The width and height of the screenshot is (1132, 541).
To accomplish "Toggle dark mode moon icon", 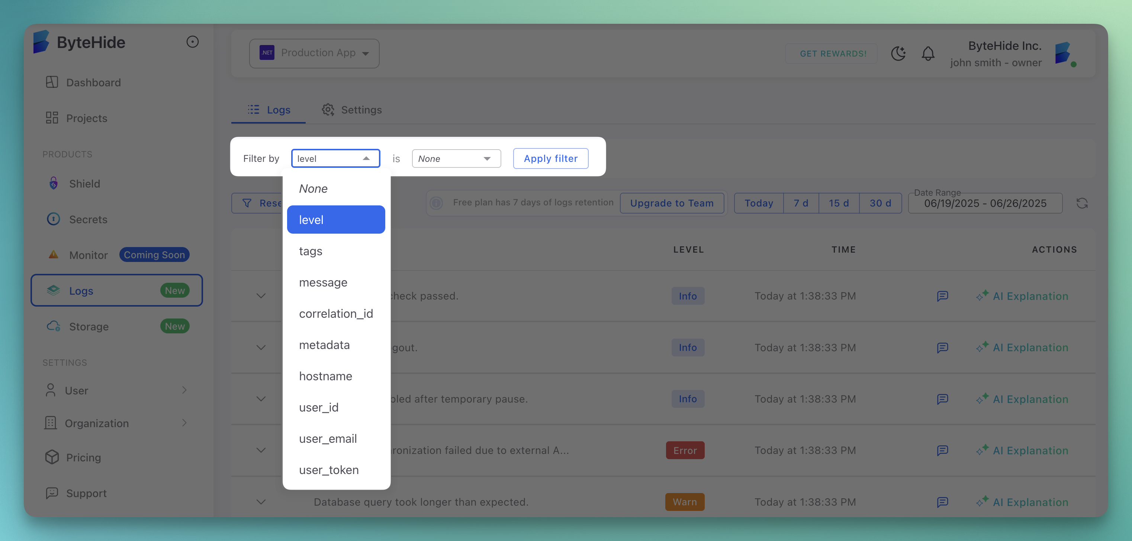I will [898, 53].
